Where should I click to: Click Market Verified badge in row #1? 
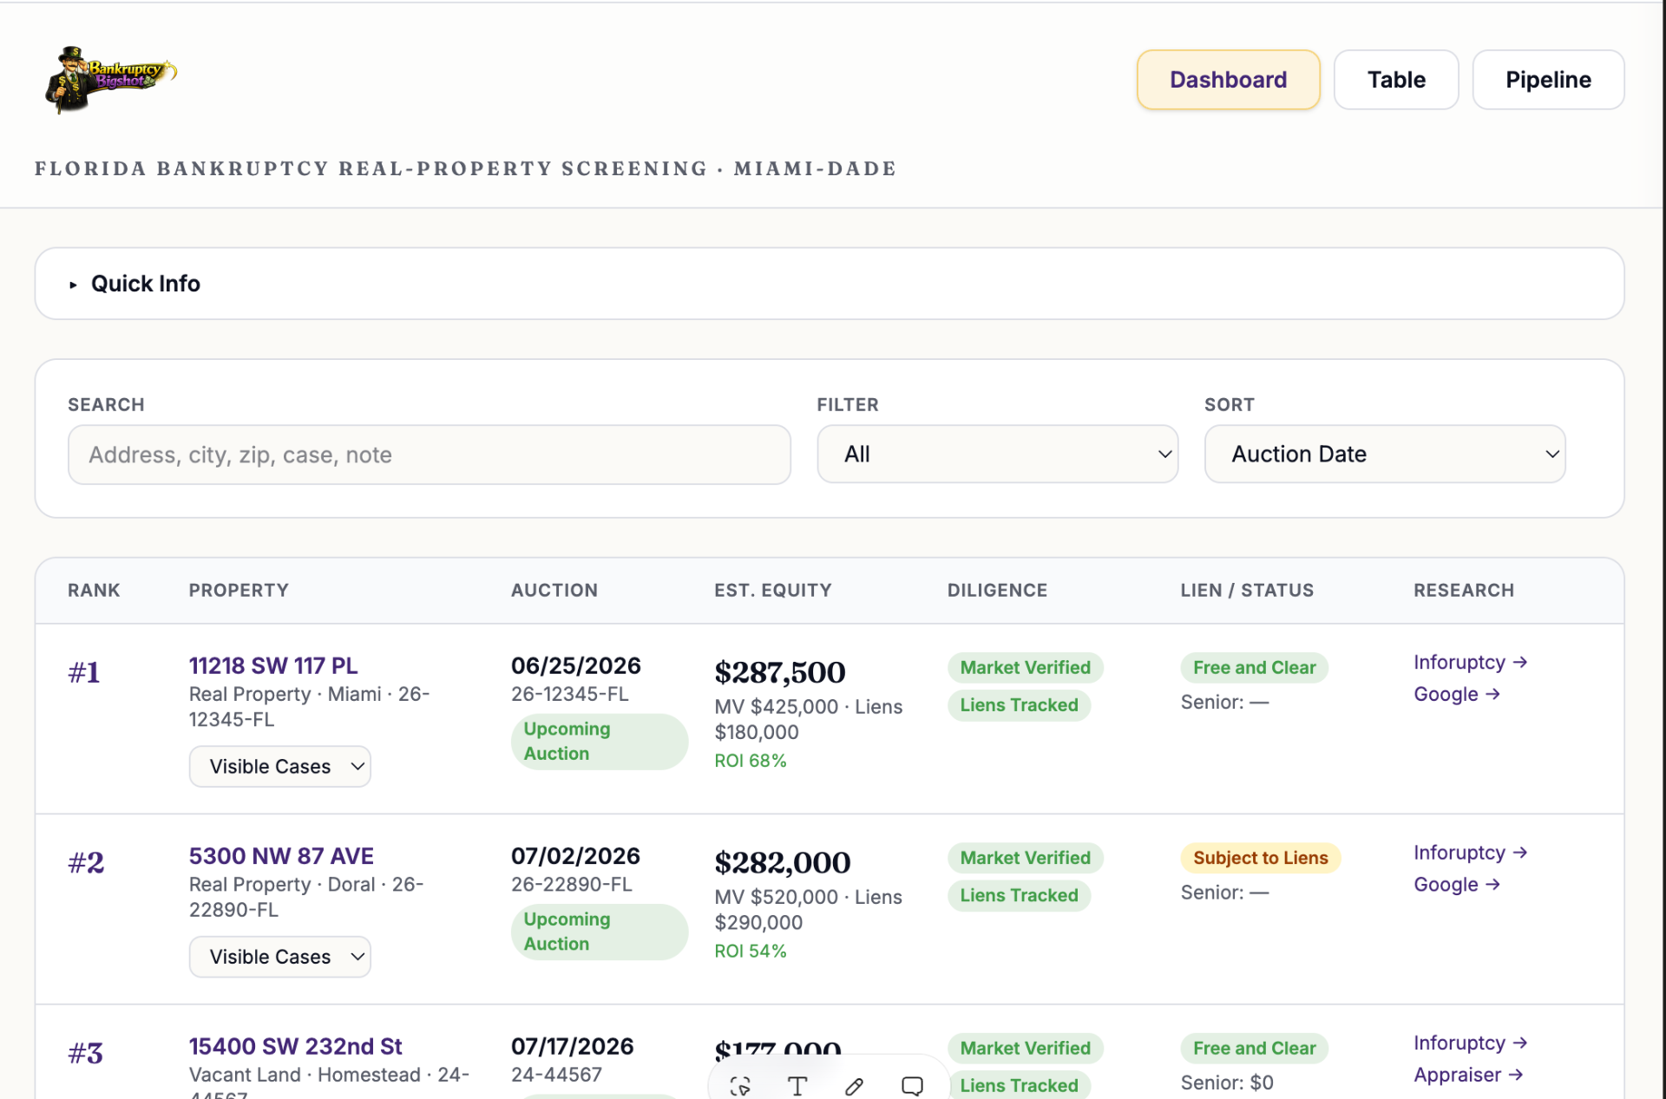click(1025, 668)
